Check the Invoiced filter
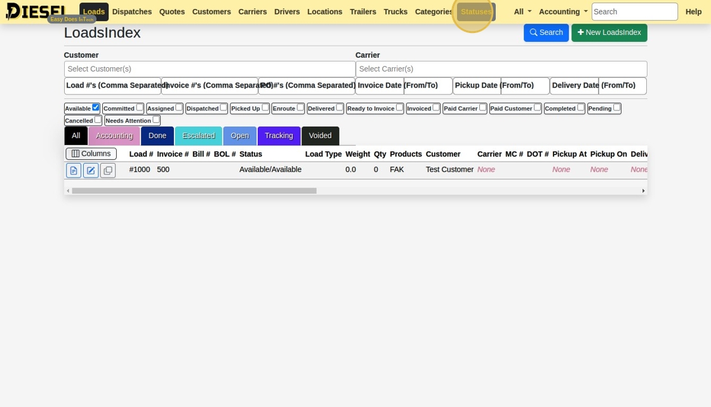 436,108
